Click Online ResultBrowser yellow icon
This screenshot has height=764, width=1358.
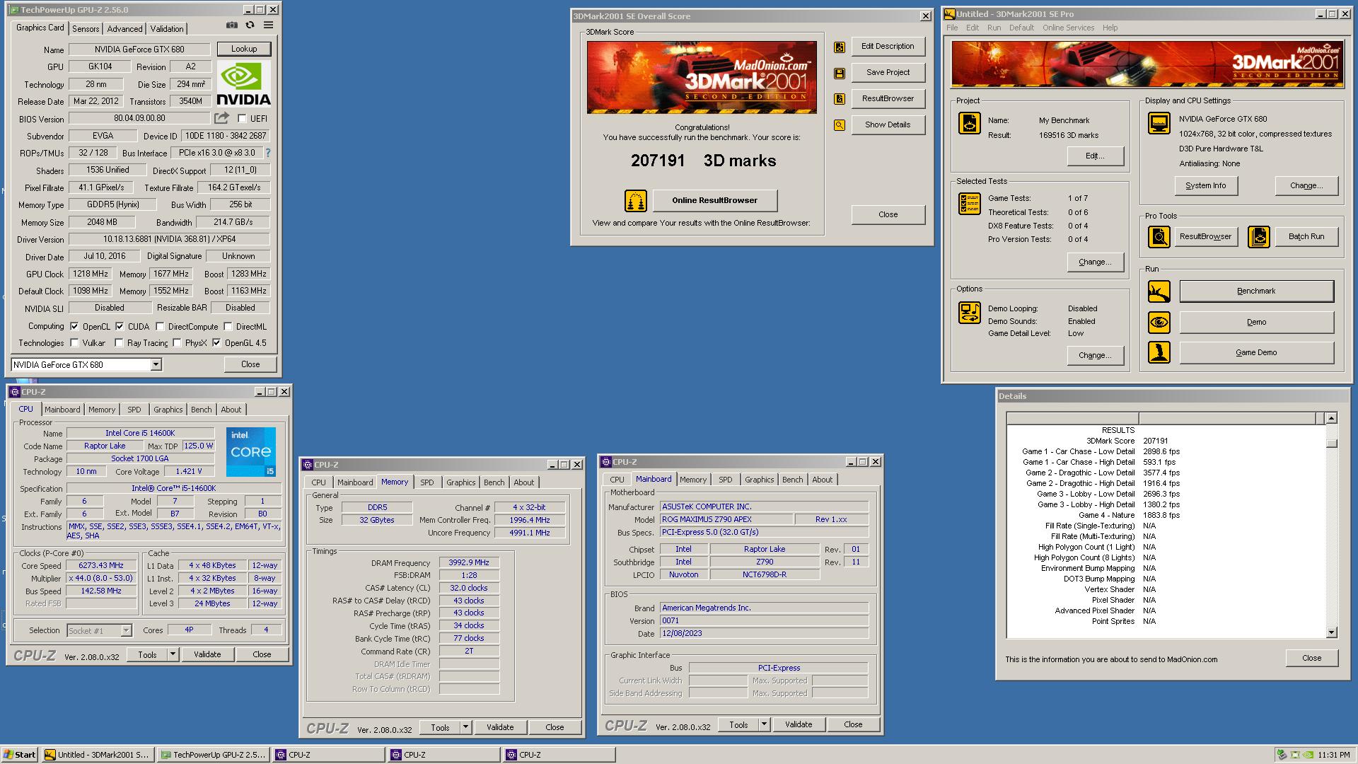[636, 201]
